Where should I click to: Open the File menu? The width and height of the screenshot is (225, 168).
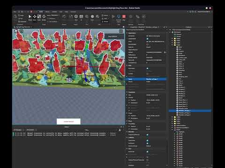(15, 12)
